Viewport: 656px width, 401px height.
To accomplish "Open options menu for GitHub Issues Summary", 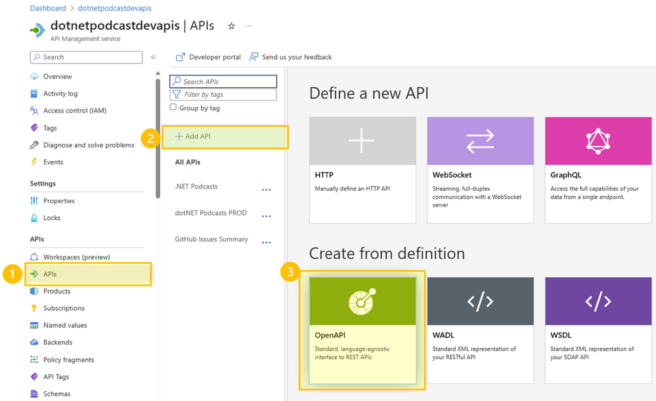I will point(266,242).
